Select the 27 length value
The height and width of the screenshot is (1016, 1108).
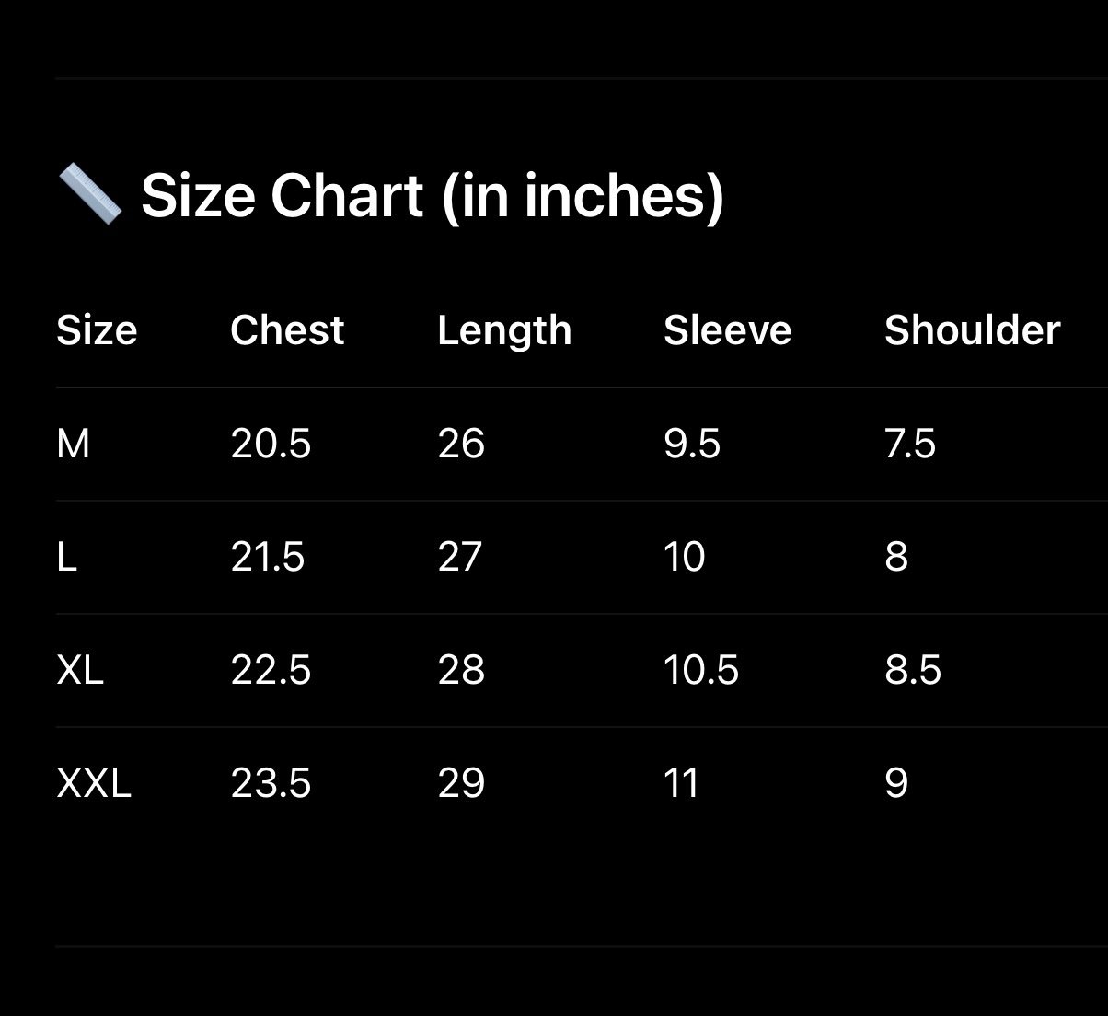460,558
